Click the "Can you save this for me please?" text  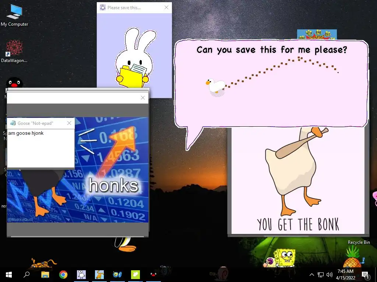(x=272, y=50)
